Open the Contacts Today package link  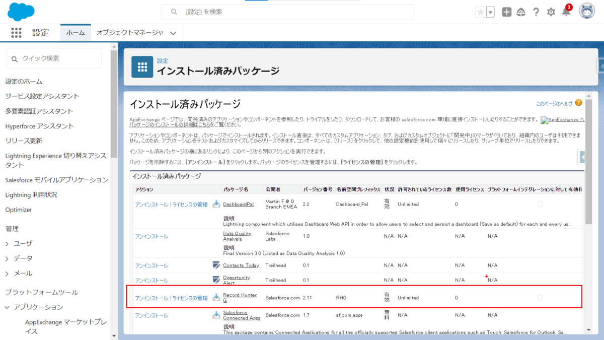(241, 265)
